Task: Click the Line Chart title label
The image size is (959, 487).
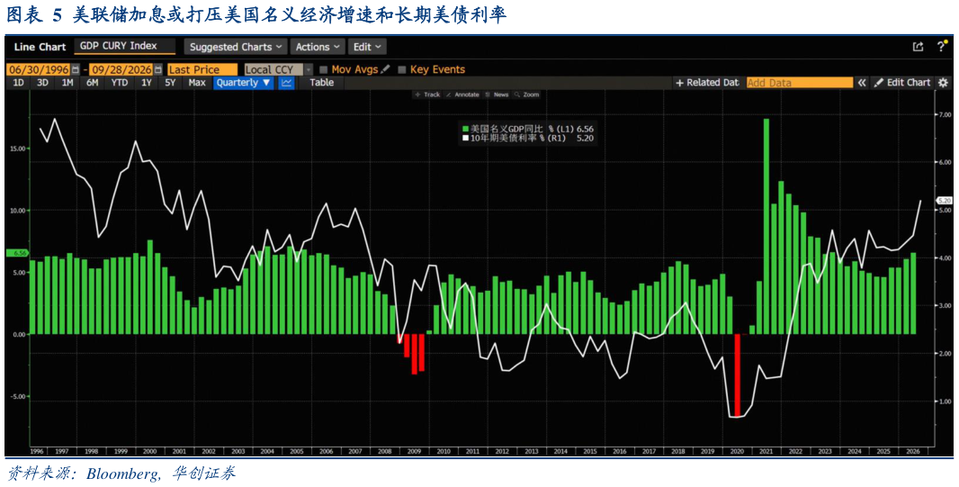Action: click(40, 47)
